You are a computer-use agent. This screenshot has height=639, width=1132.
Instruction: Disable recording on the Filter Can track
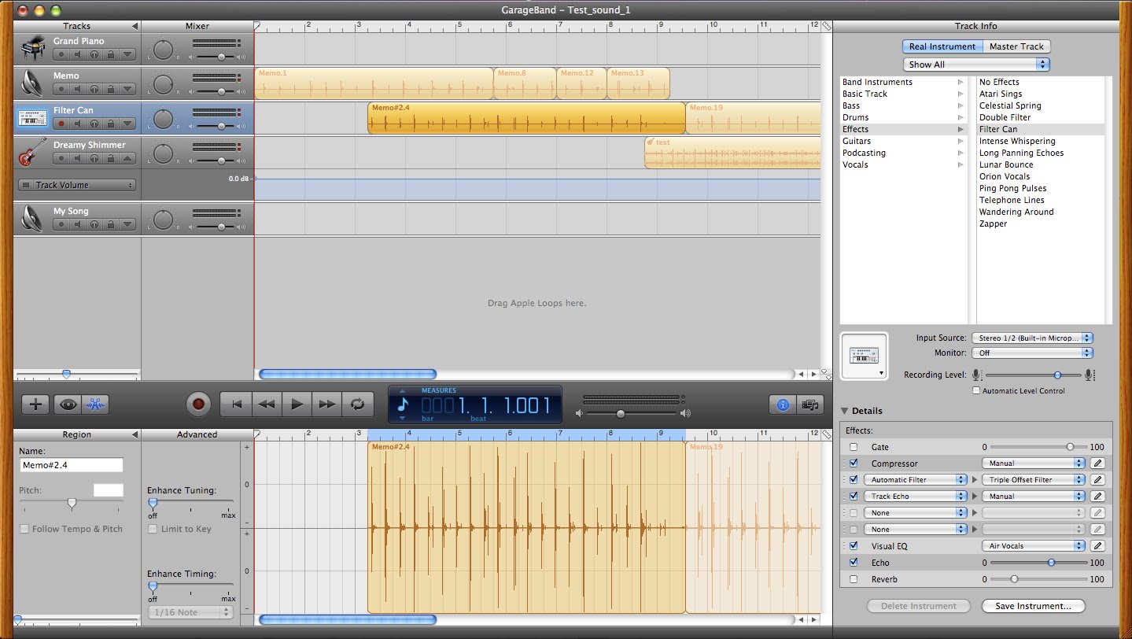(61, 124)
